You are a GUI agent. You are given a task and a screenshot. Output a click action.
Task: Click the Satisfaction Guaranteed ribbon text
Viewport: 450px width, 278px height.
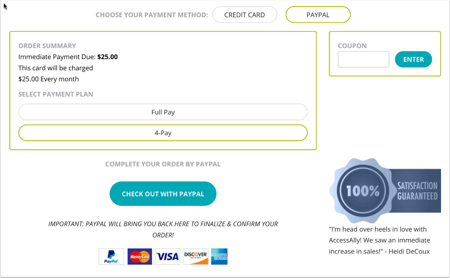click(417, 191)
